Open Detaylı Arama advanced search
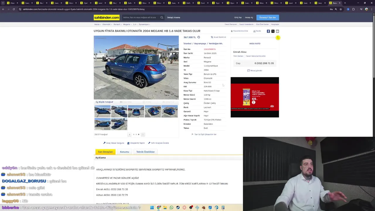375x211 pixels. [x=173, y=18]
